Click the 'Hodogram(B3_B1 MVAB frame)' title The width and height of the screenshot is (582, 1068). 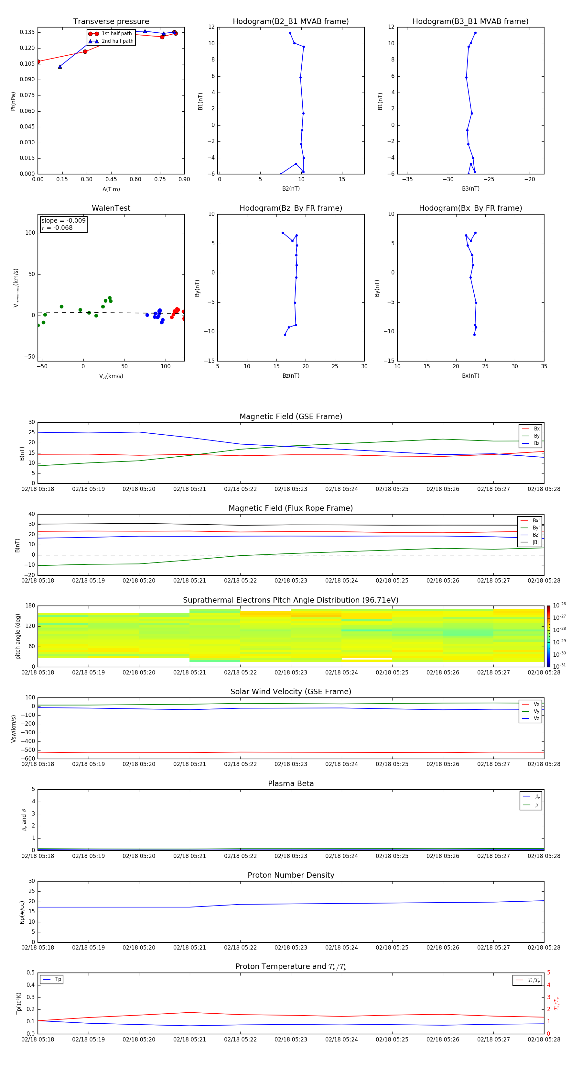[470, 21]
